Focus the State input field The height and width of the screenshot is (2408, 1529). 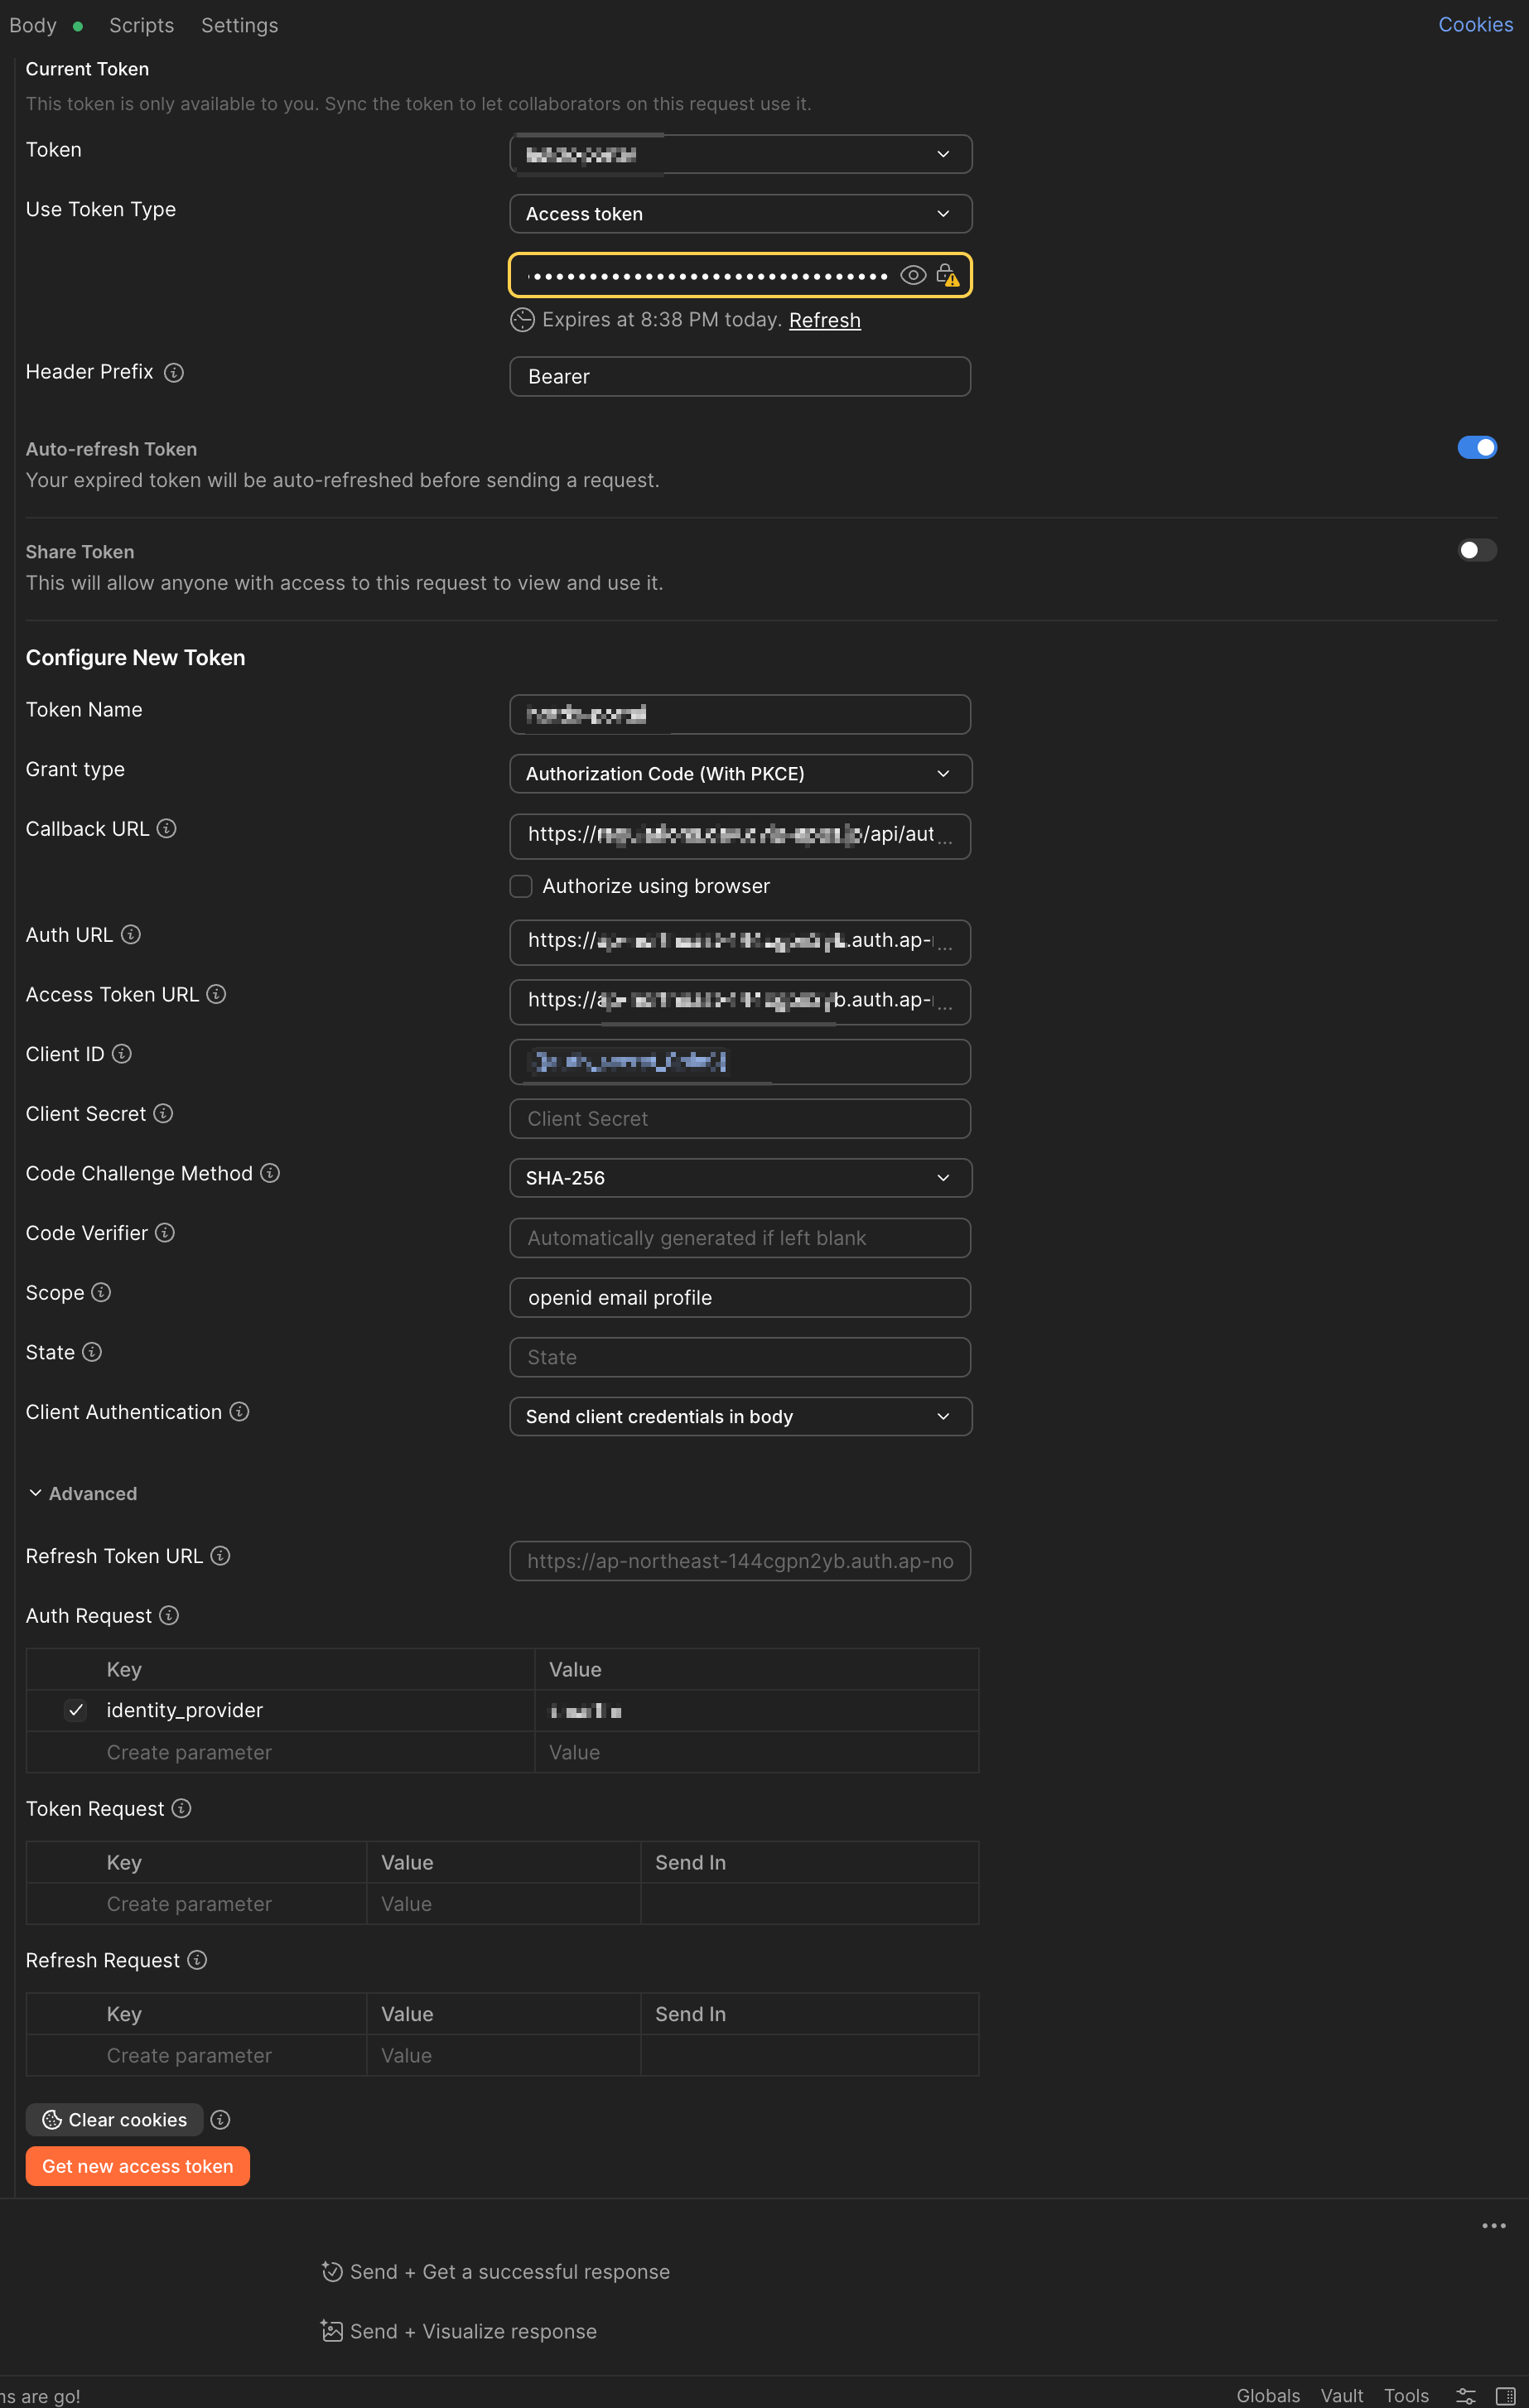pyautogui.click(x=740, y=1357)
